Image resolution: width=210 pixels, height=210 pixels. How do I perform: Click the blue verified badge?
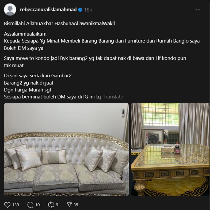80,10
